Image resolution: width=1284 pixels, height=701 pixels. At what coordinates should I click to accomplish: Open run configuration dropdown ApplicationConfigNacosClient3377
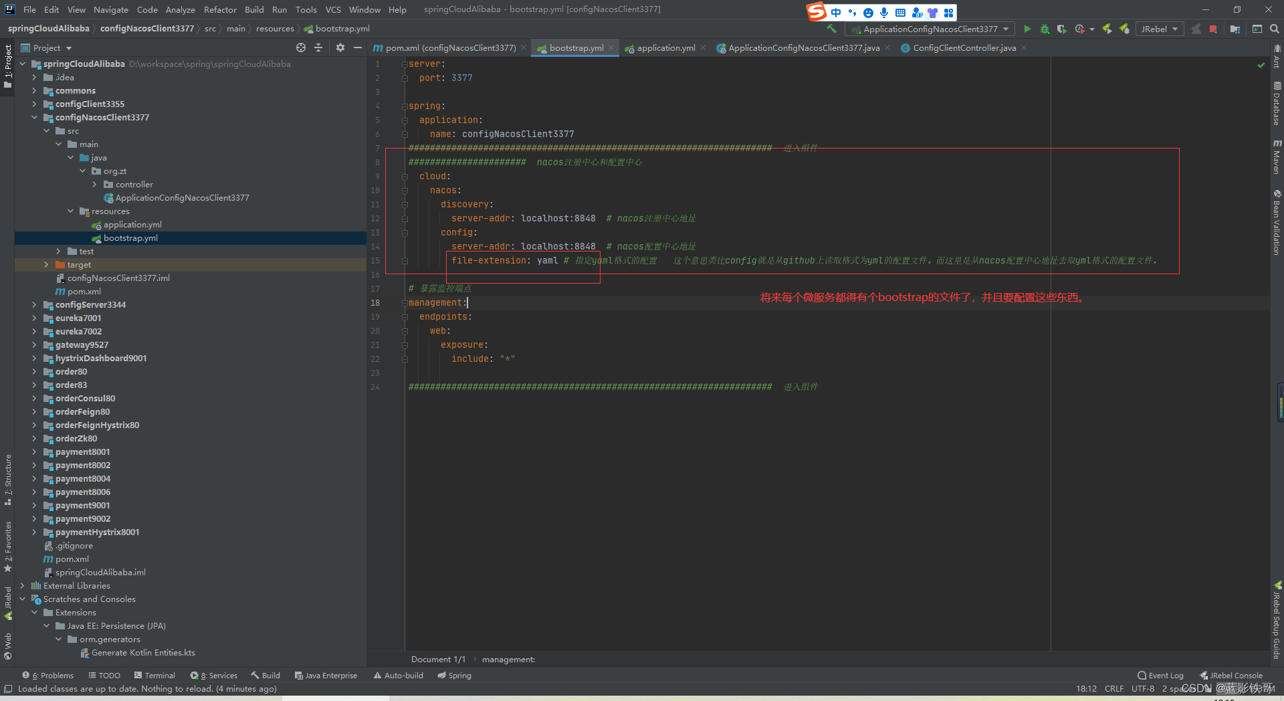(x=930, y=29)
